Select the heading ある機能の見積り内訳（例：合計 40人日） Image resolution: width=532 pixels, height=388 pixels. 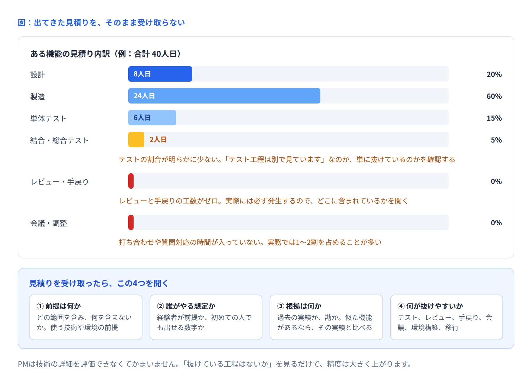click(106, 54)
